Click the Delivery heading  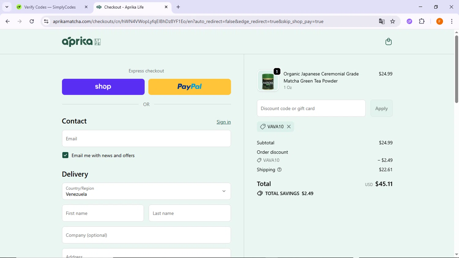[75, 174]
